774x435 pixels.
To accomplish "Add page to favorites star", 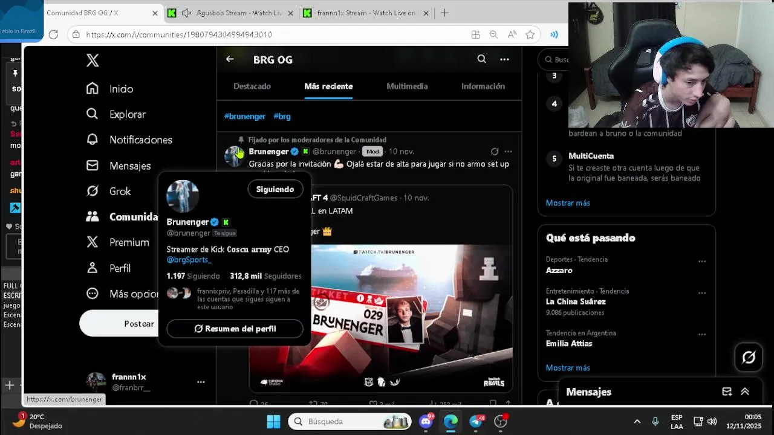I will [x=530, y=34].
